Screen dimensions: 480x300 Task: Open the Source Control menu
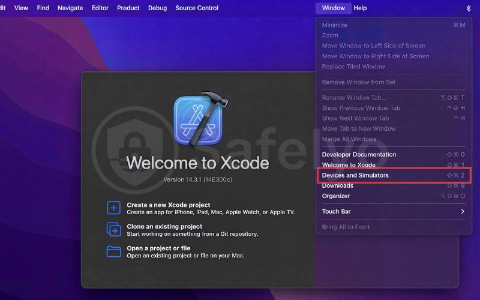tap(197, 8)
